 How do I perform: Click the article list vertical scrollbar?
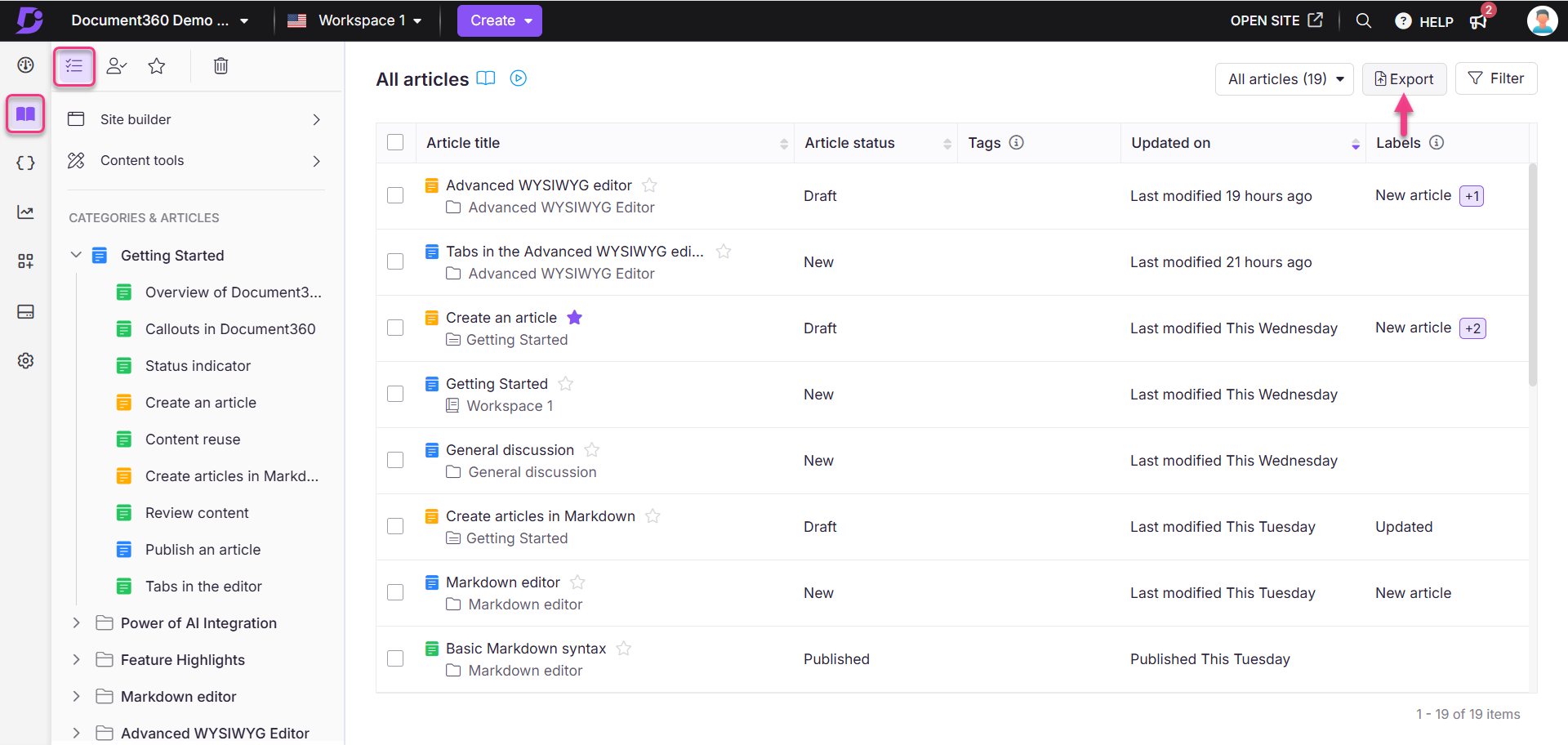(x=1533, y=274)
